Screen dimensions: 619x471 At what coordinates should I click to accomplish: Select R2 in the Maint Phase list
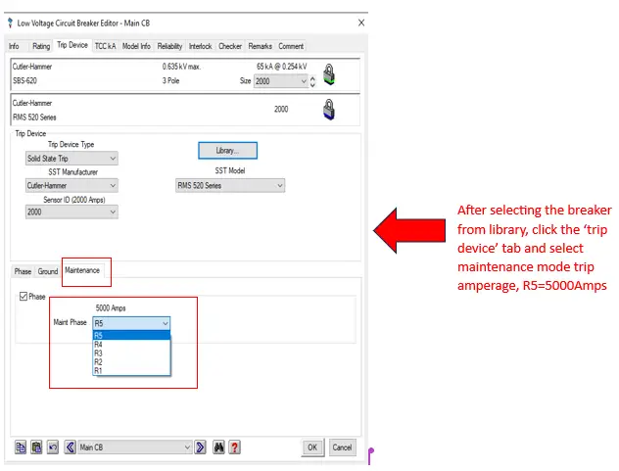coord(131,361)
